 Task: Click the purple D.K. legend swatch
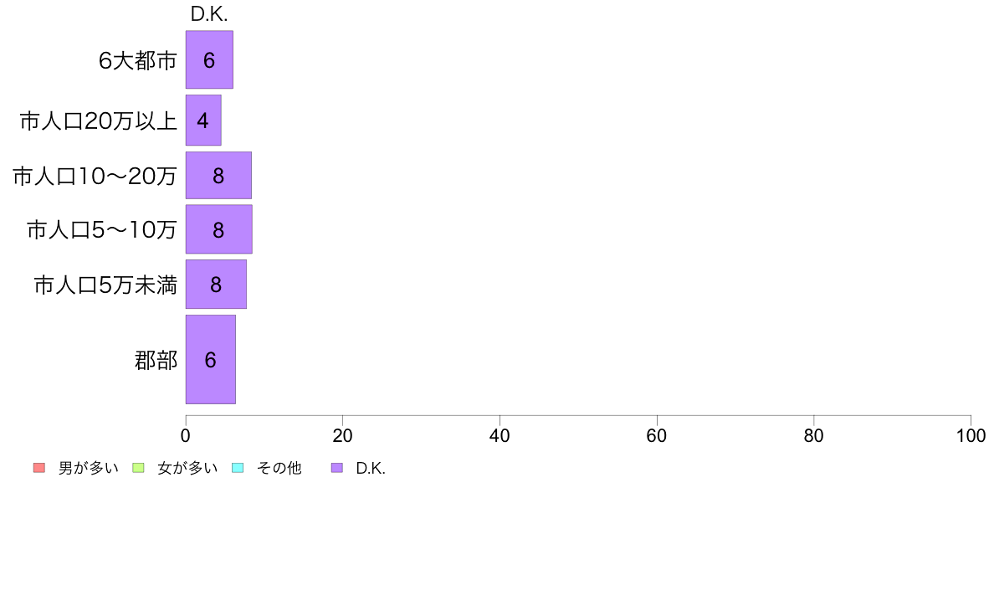point(337,468)
